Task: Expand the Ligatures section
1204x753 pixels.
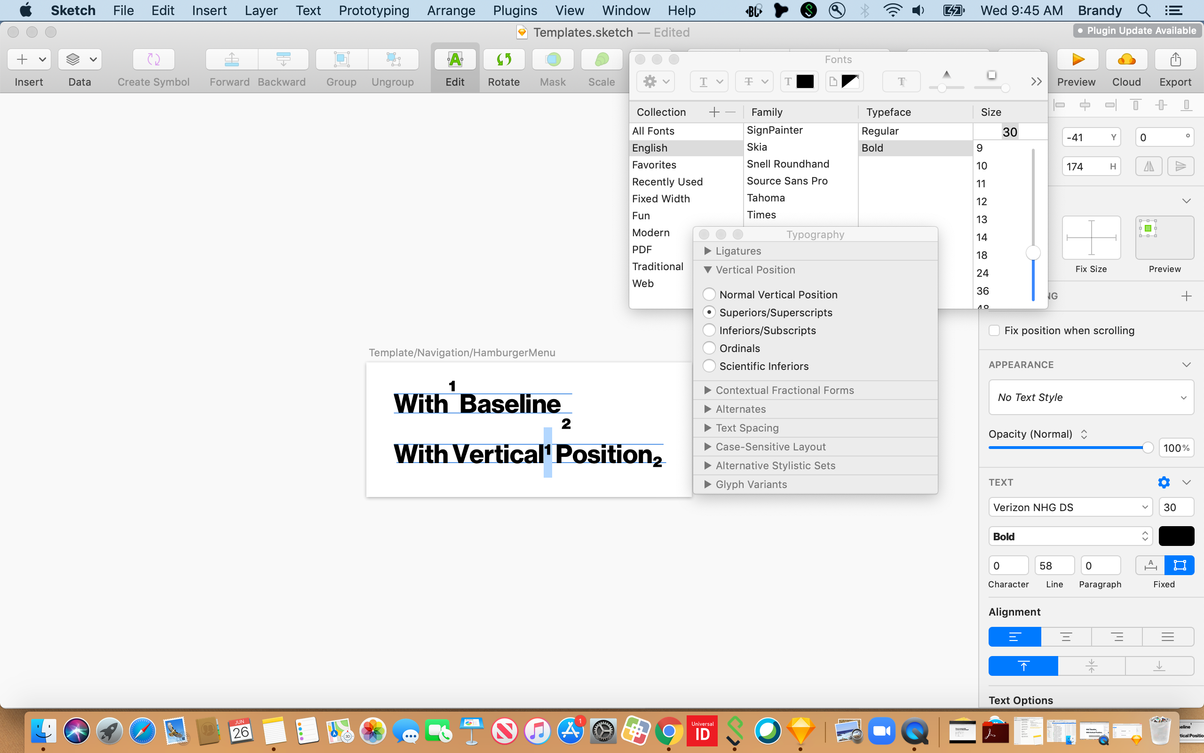Action: [707, 251]
